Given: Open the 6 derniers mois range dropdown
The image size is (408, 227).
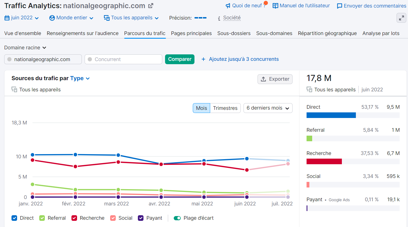Looking at the screenshot, I should pos(268,108).
